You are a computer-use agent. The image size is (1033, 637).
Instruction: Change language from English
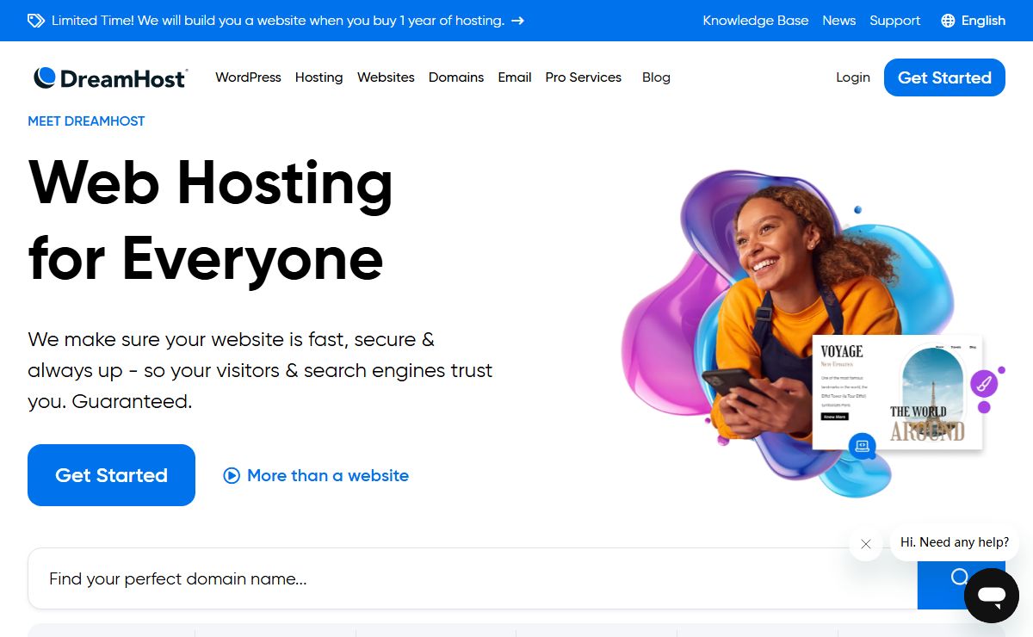click(x=973, y=21)
